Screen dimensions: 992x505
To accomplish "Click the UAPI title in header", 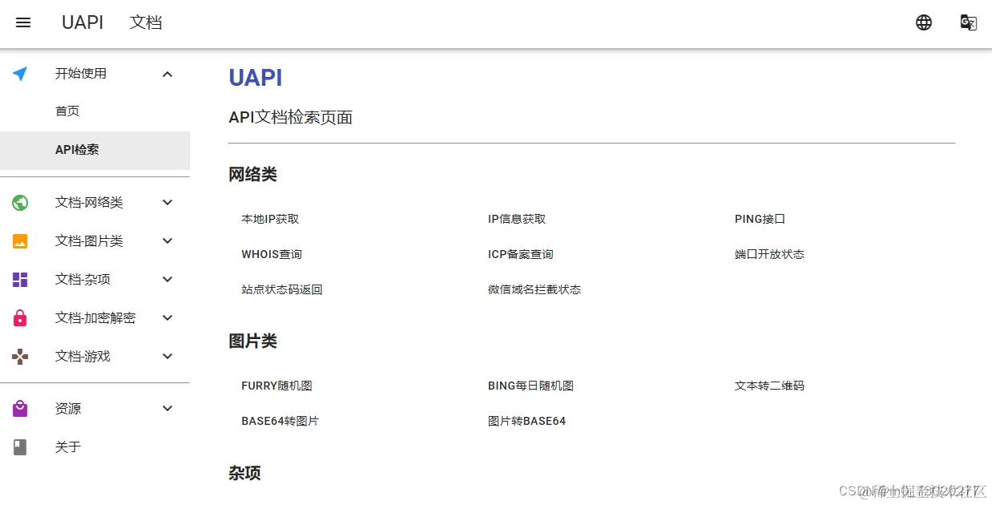I will click(83, 22).
